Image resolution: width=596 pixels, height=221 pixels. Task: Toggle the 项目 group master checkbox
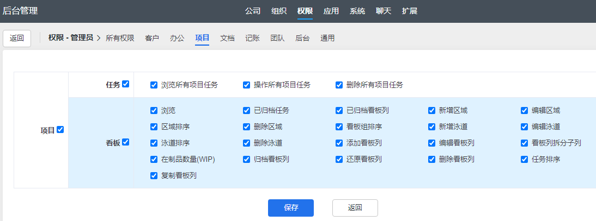pos(60,130)
